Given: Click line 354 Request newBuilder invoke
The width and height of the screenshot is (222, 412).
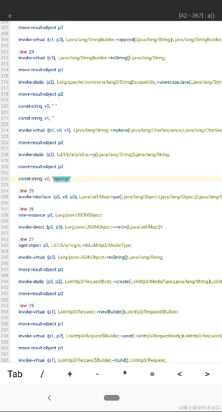Looking at the screenshot, I should [98, 312].
